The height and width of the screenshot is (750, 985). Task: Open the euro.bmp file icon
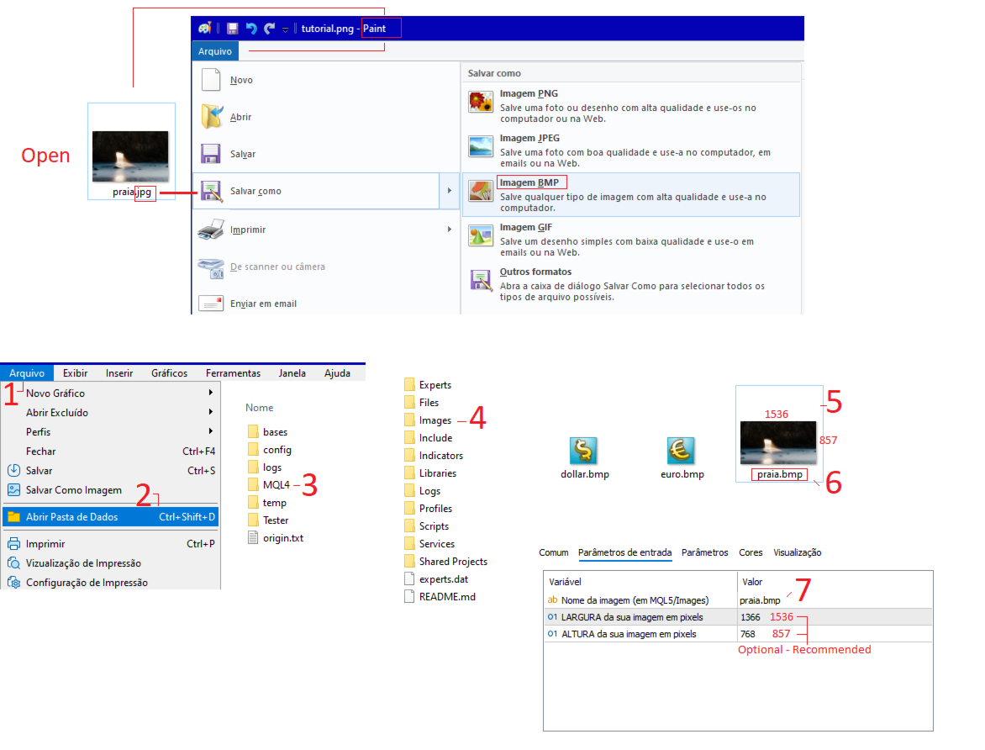click(681, 450)
